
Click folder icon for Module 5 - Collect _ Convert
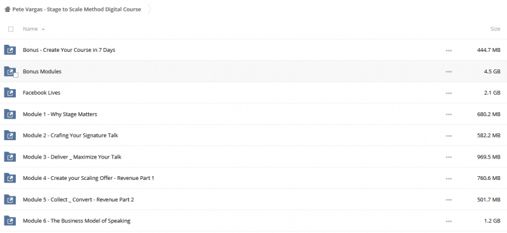[10, 200]
